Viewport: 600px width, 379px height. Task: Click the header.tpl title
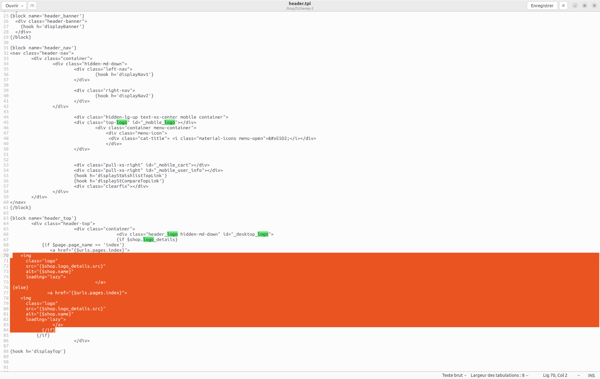coord(300,3)
